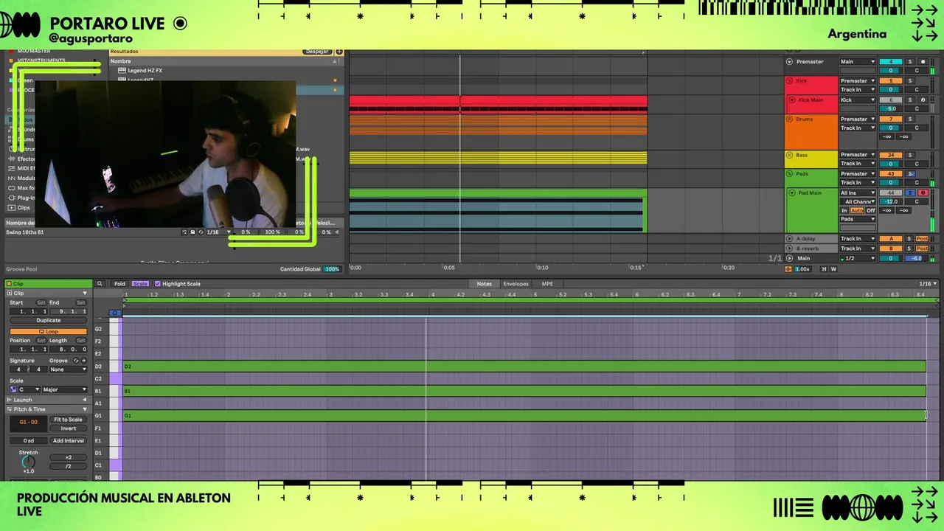
Task: Toggle the Scale button in note editor
Action: tap(140, 284)
